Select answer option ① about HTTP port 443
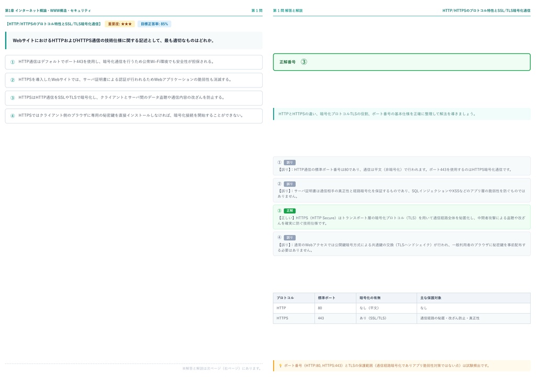Image resolution: width=536 pixels, height=379 pixels. click(133, 62)
